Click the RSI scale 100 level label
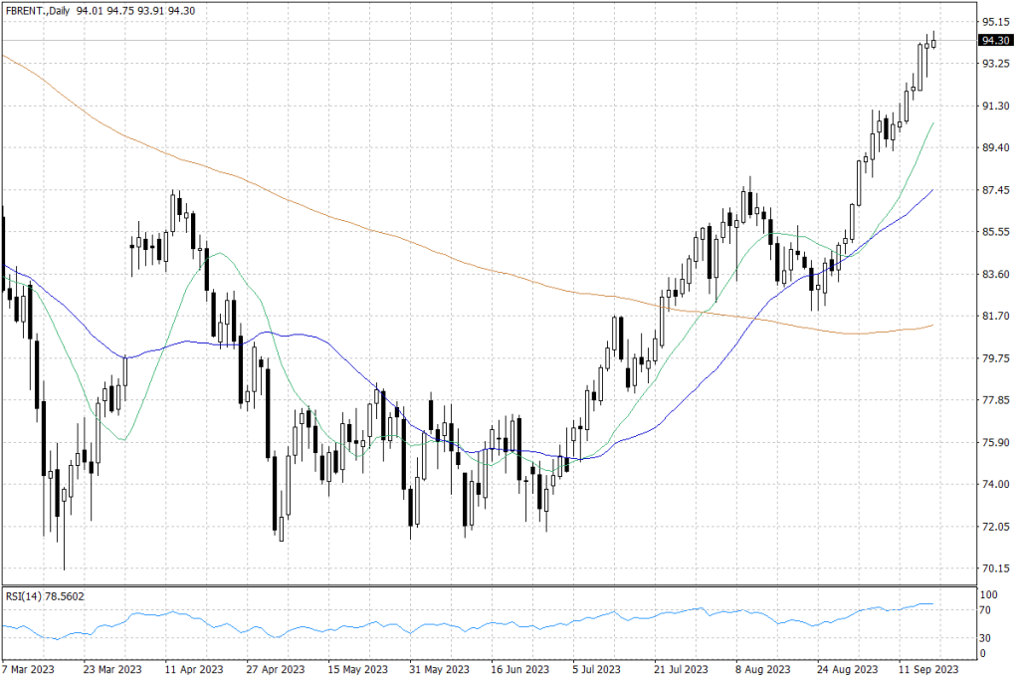 click(x=988, y=593)
